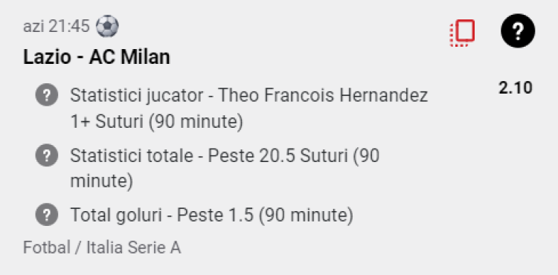The height and width of the screenshot is (275, 558).
Task: Open info icon beside Statistici totale selection
Action: pyautogui.click(x=47, y=155)
